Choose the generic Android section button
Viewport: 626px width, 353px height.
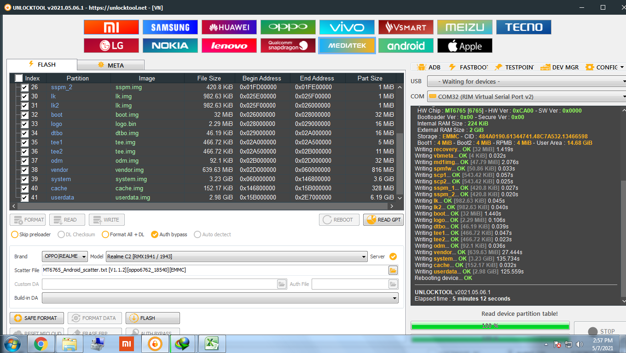pyautogui.click(x=406, y=46)
